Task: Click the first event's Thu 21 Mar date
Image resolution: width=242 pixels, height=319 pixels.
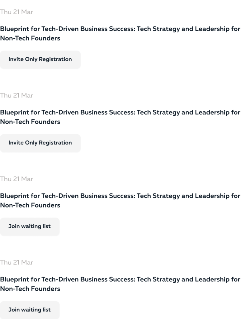Action: click(x=17, y=12)
